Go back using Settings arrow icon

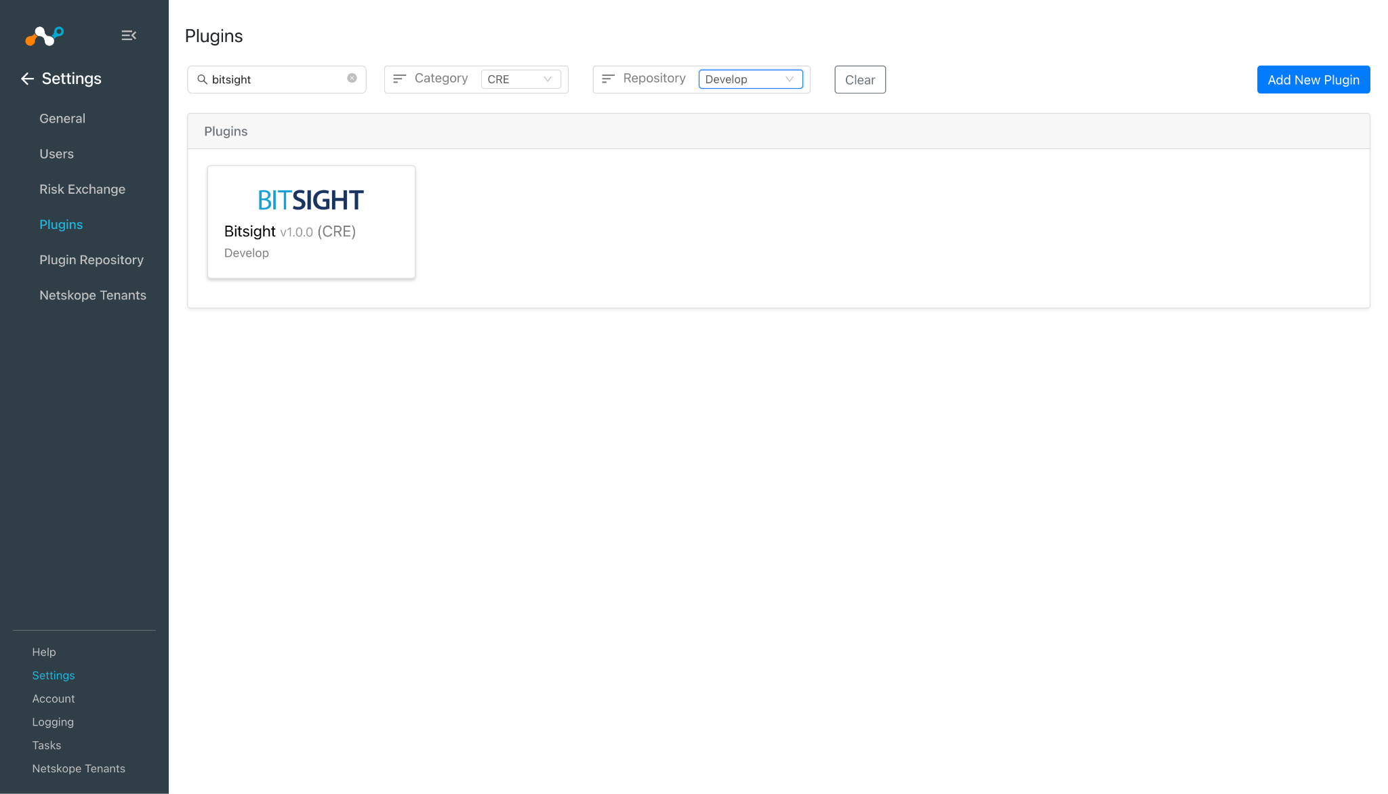(x=27, y=79)
